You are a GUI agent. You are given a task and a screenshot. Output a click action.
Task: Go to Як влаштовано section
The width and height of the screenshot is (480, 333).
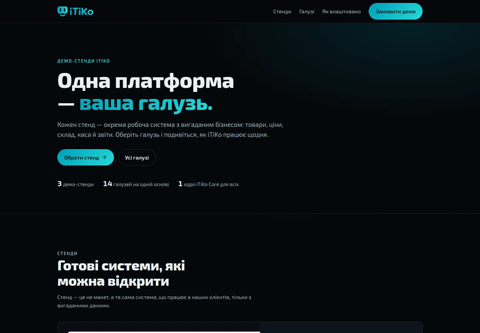click(341, 11)
